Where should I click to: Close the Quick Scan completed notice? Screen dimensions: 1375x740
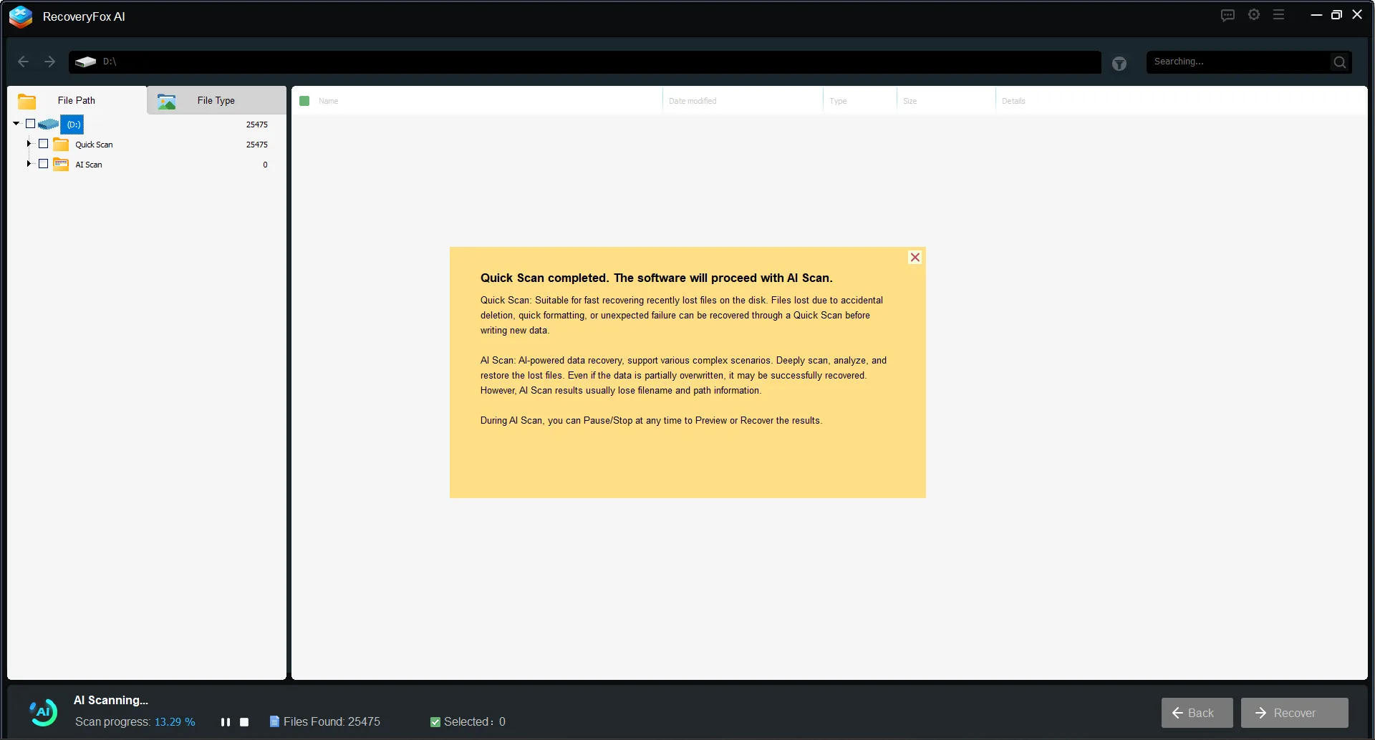coord(915,258)
